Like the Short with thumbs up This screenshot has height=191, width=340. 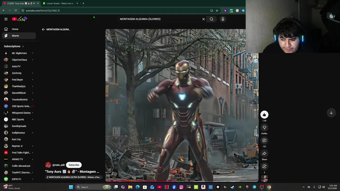click(x=264, y=115)
